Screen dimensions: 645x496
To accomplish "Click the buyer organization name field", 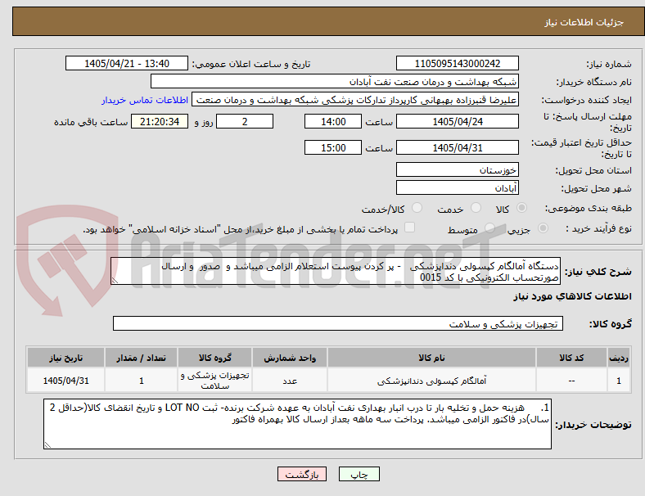I will (x=335, y=81).
